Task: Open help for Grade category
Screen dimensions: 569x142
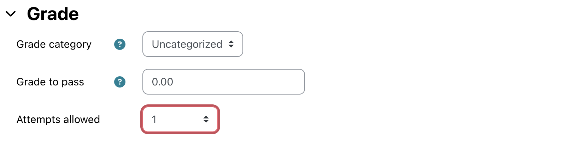Action: click(120, 44)
